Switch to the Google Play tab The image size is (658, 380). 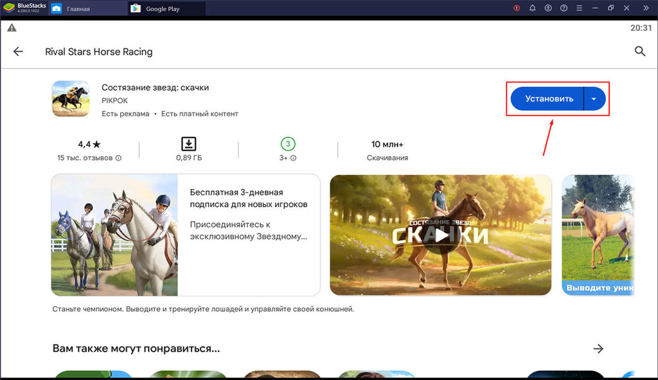[x=166, y=8]
